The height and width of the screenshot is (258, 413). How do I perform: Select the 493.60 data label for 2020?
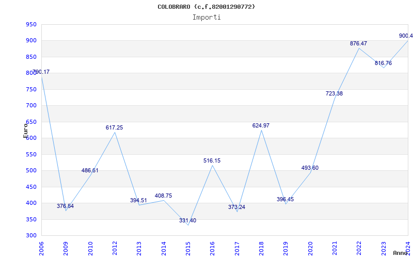click(x=310, y=168)
